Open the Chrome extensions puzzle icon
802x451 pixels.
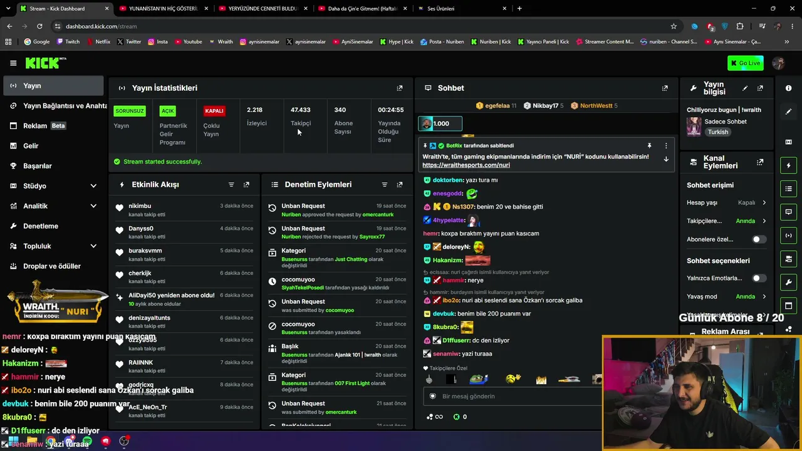point(740,26)
